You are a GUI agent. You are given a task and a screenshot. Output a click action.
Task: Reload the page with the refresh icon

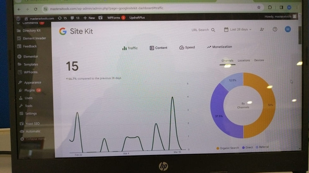[36, 9]
